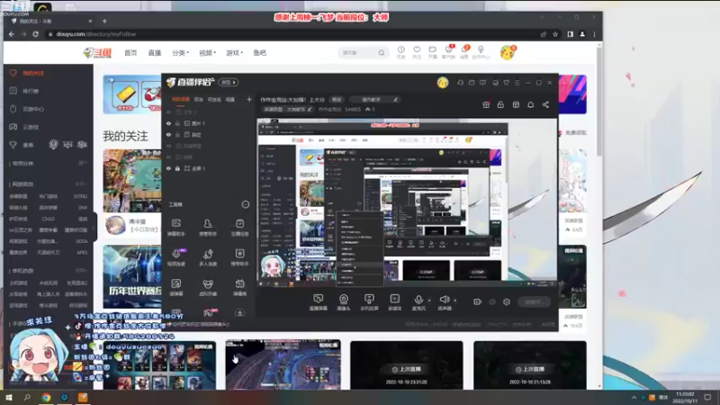The width and height of the screenshot is (720, 405).
Task: Click share icon at top right of companion
Action: point(545,104)
